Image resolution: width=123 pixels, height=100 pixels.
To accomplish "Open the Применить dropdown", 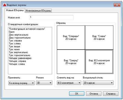I will tap(21, 83).
